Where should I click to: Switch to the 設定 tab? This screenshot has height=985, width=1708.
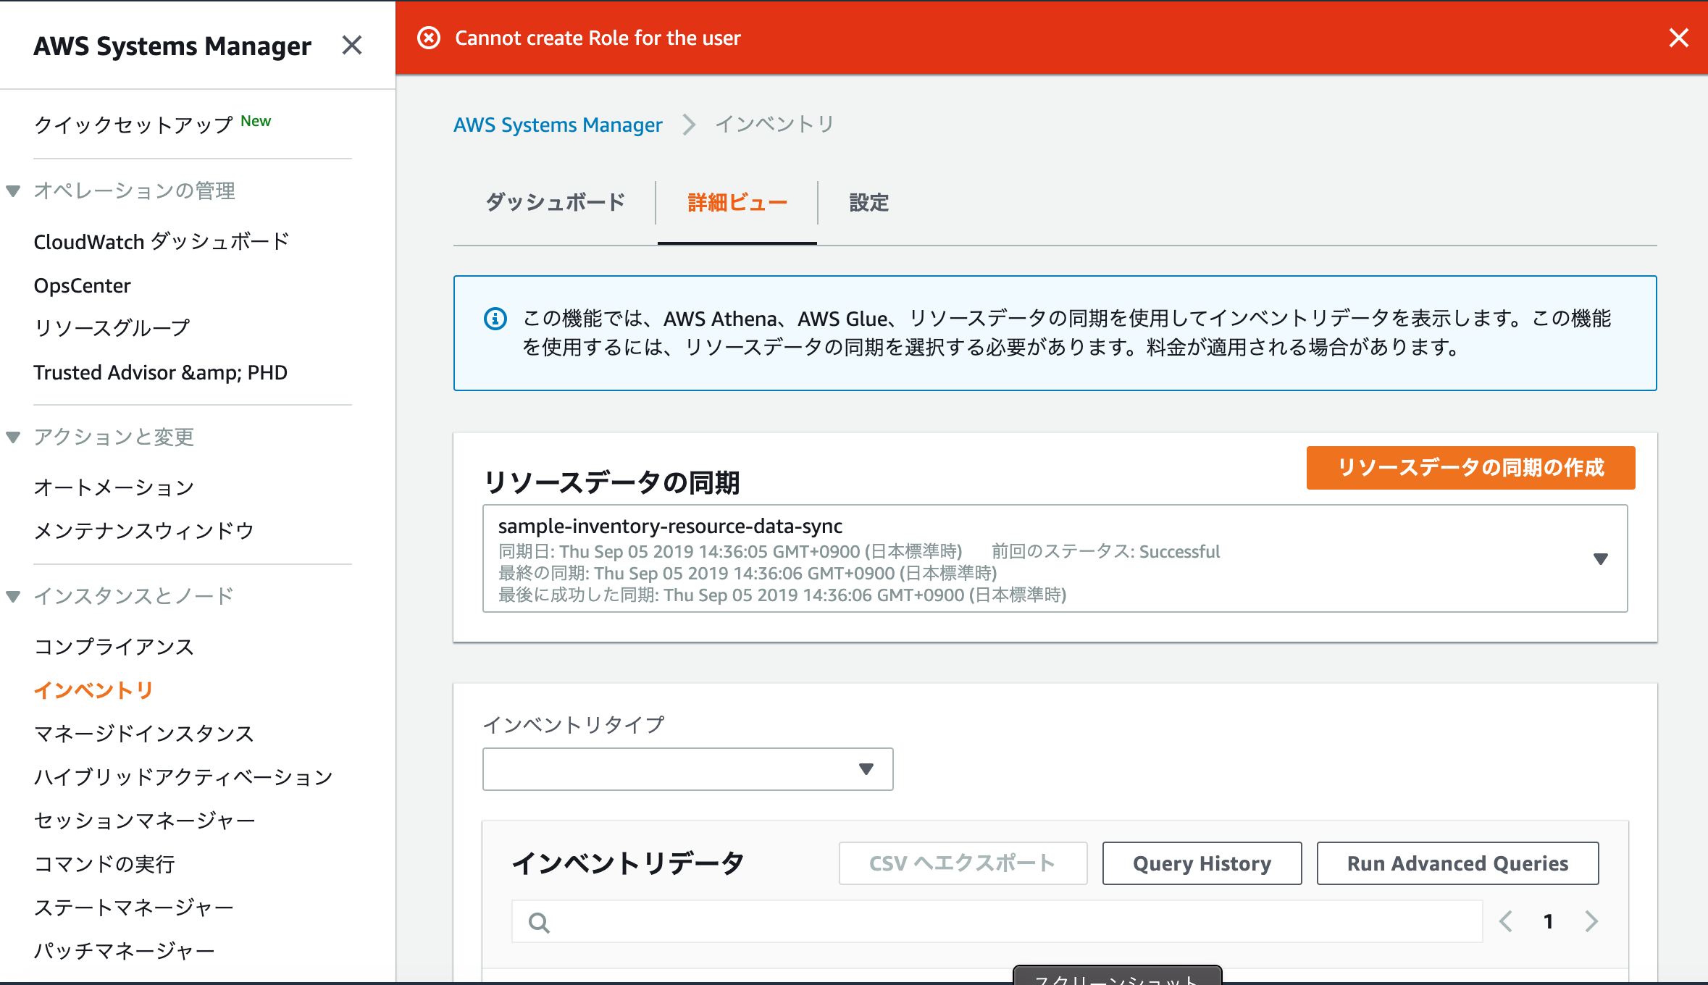pos(869,203)
